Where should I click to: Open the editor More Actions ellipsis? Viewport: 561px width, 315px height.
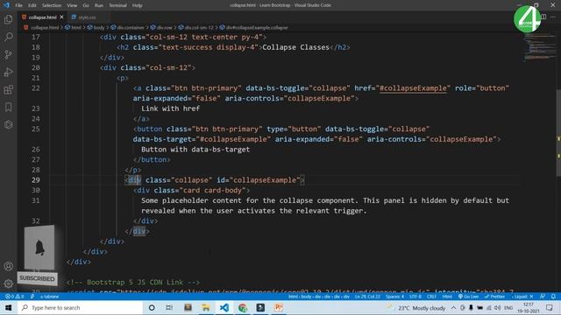pyautogui.click(x=553, y=17)
